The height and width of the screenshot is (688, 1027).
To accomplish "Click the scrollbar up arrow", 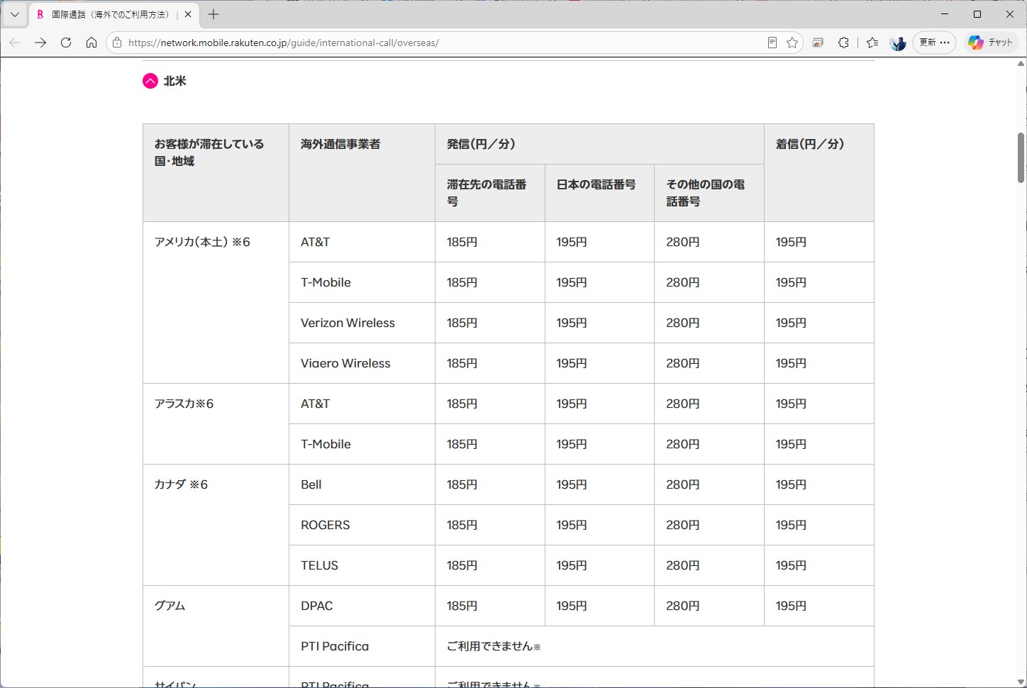I will coord(1021,64).
